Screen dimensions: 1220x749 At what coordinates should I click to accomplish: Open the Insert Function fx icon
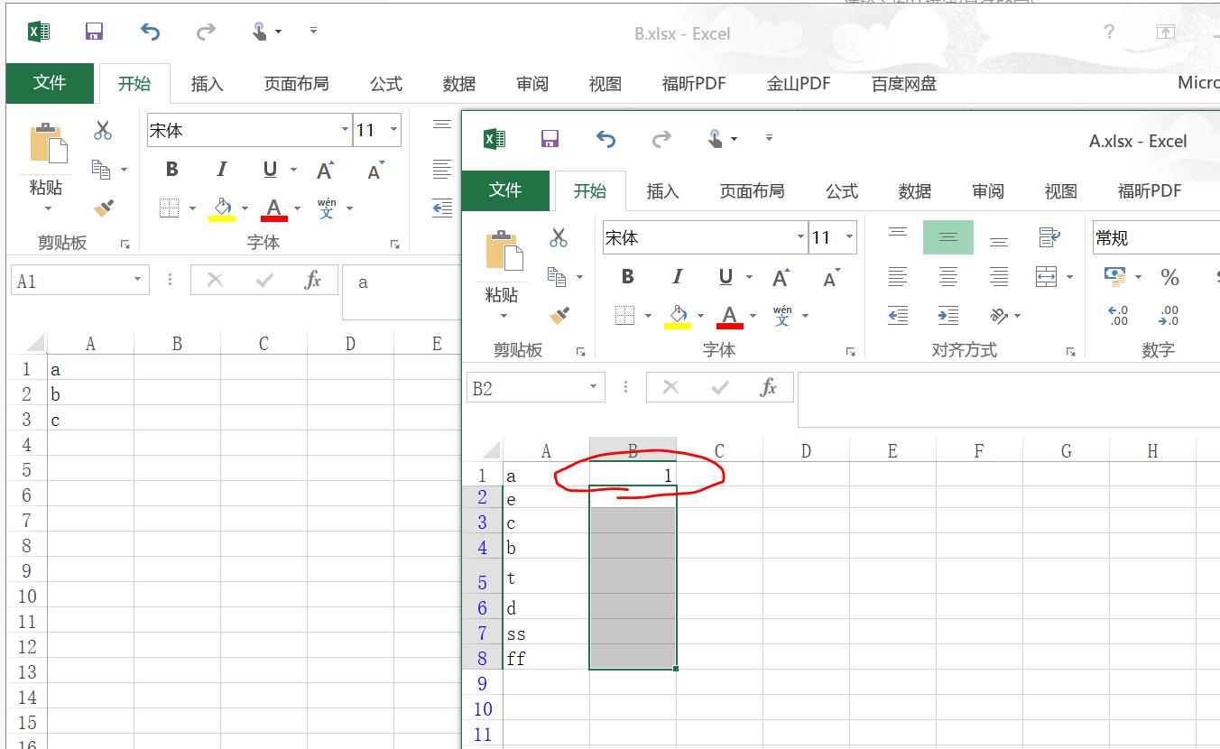(x=768, y=386)
